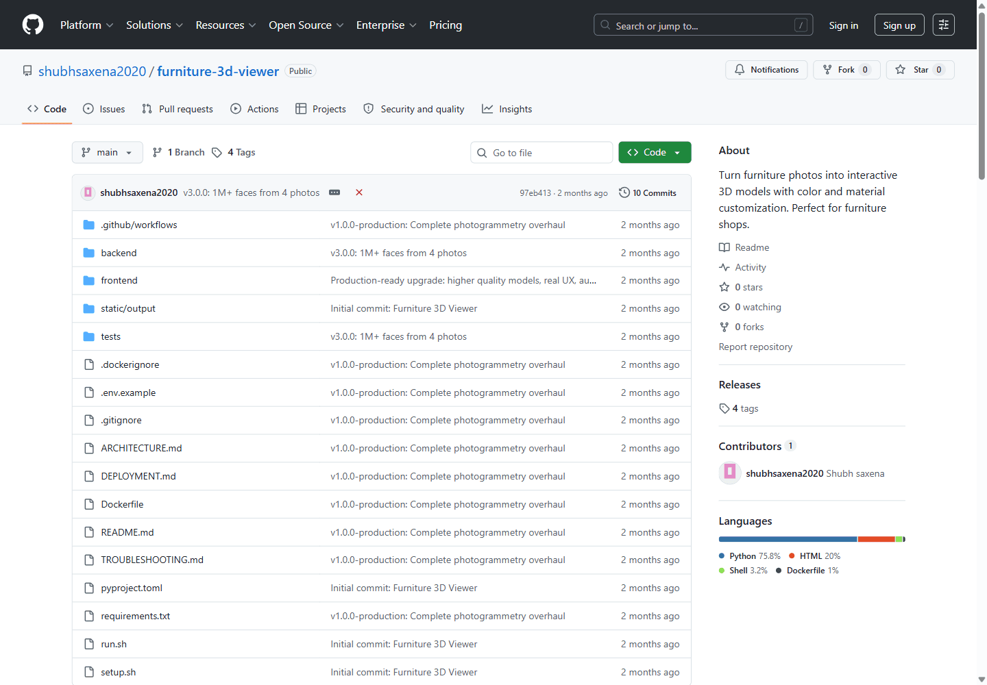Open the main branch selector dropdown

[108, 152]
